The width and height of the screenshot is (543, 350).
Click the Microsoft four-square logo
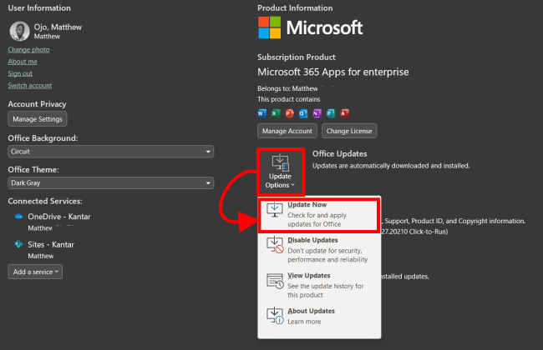tap(270, 27)
